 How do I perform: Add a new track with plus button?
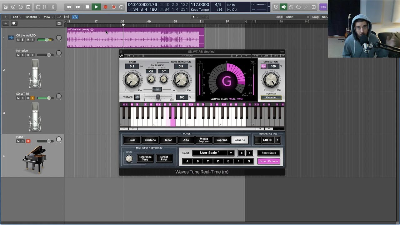[6, 23]
